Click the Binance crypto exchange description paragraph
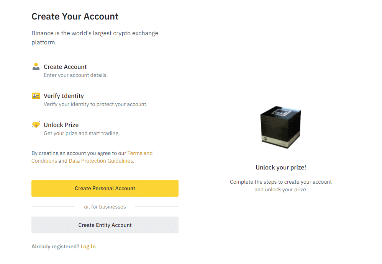 [x=95, y=37]
